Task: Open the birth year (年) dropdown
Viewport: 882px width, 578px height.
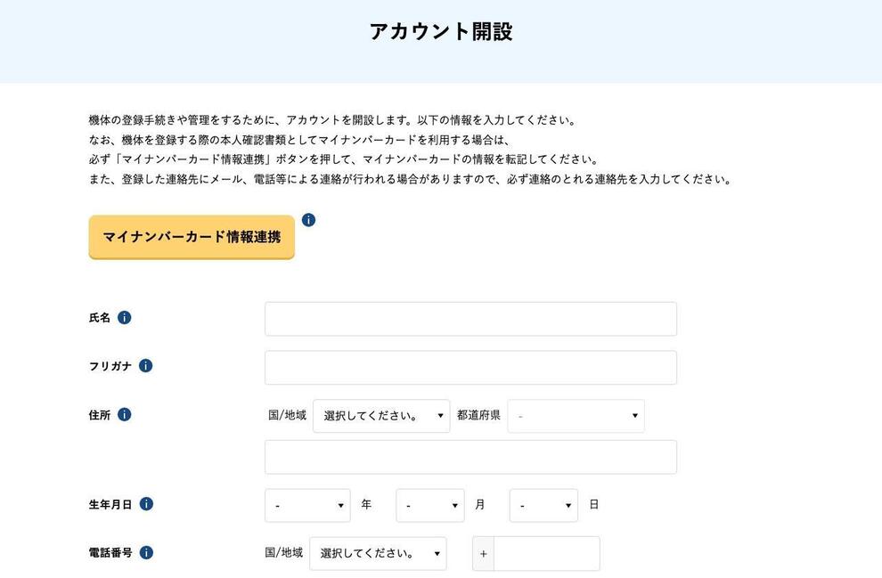Action: (x=307, y=506)
